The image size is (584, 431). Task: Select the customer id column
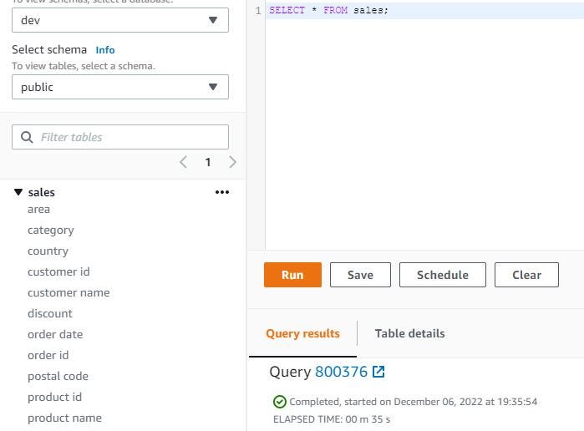58,272
